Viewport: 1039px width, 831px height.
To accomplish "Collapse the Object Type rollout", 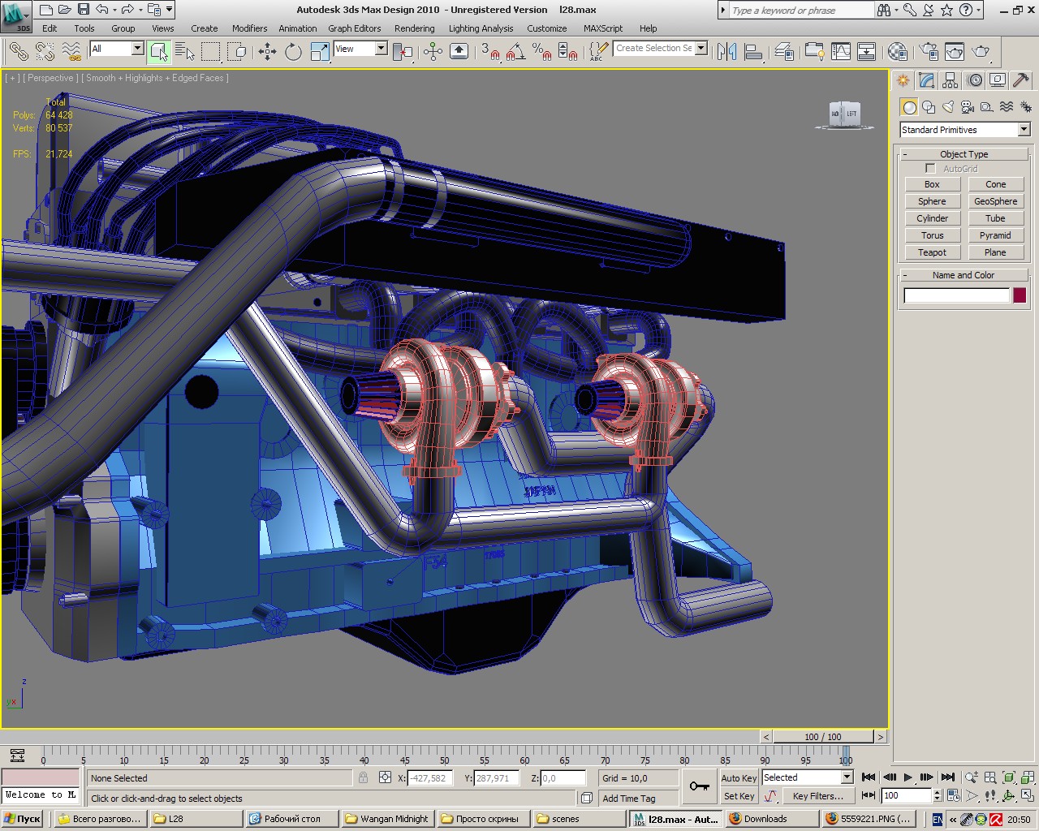I will point(964,154).
